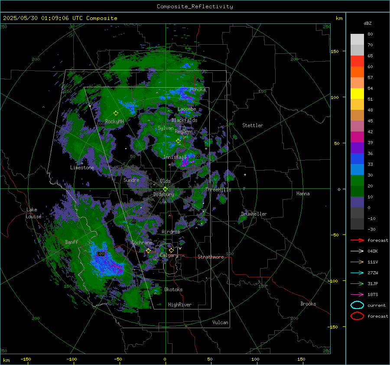
Task: Click the Sundre town label
Action: [131, 180]
